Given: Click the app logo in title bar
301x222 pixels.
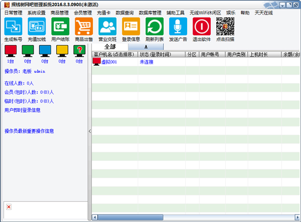Looking at the screenshot, I should tap(7, 5).
